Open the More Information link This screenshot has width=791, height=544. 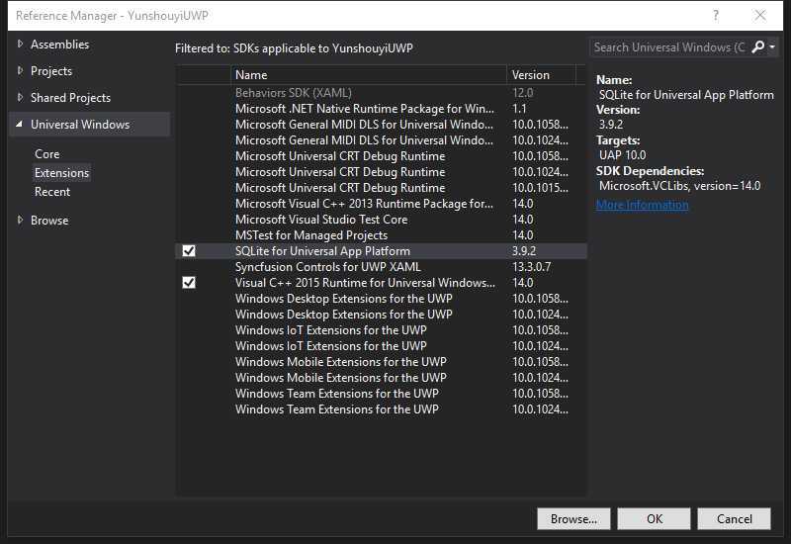click(642, 205)
